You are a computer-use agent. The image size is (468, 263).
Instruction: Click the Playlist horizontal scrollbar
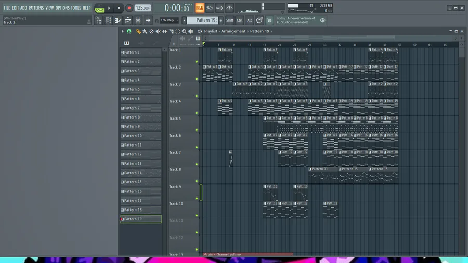click(x=330, y=38)
